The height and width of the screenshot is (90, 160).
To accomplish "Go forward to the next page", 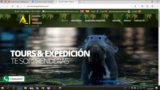I will point(7,6).
